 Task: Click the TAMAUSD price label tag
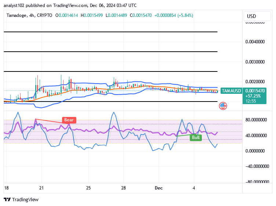pyautogui.click(x=231, y=91)
